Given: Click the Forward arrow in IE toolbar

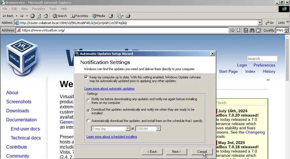Looking at the screenshot, I should (x=22, y=16).
